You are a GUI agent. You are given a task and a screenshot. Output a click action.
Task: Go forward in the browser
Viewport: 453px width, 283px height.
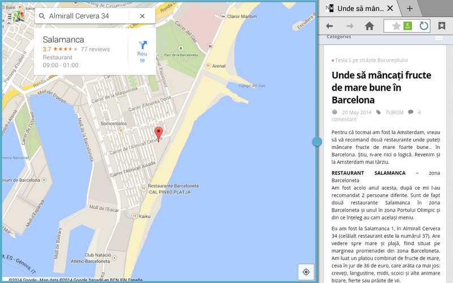tap(350, 26)
